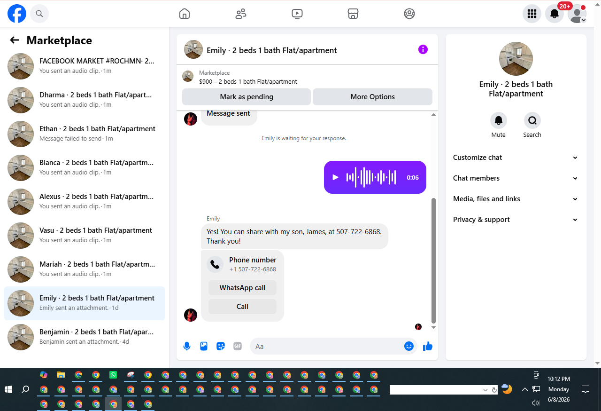Click the audio clip waveform
Screen dimensions: 601x411
[x=371, y=177]
